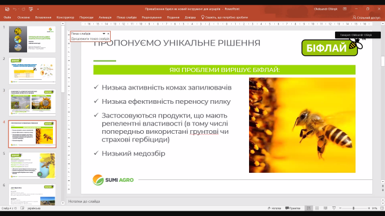
Task: Select slide 2 thumbnail
Action: [32, 71]
